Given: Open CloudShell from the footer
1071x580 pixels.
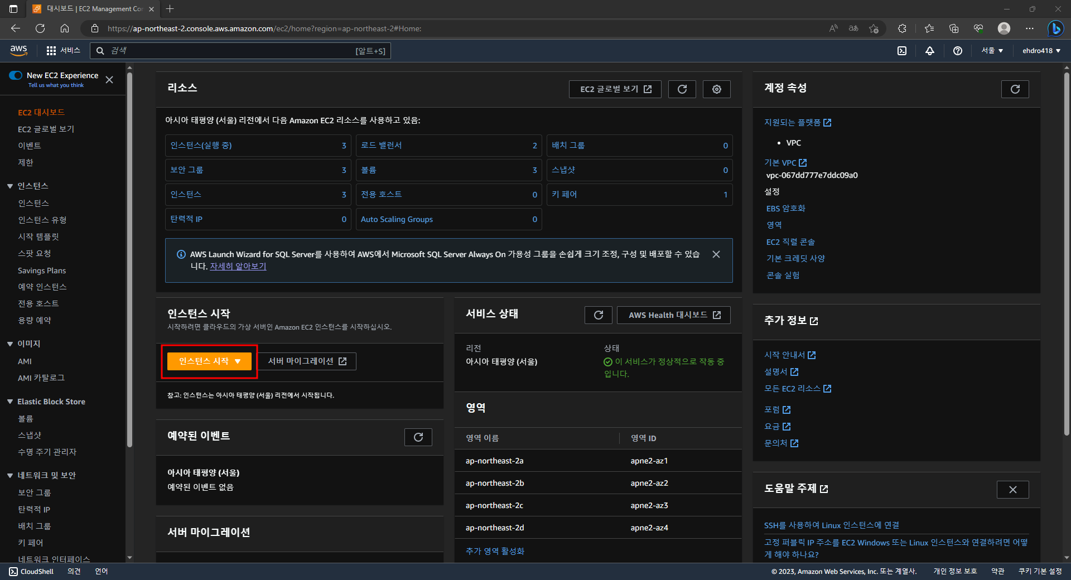Looking at the screenshot, I should tap(31, 572).
